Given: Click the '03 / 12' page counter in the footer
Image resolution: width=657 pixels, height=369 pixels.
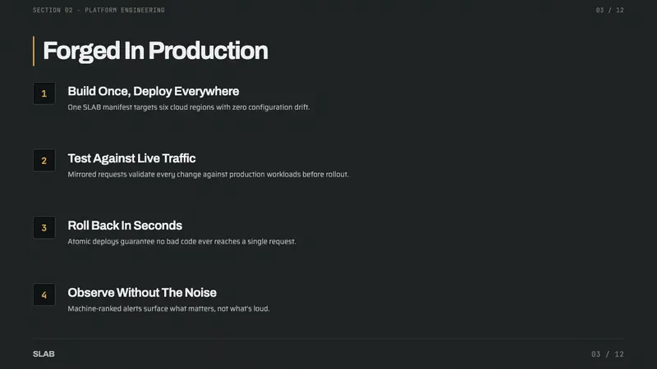Looking at the screenshot, I should [x=608, y=354].
